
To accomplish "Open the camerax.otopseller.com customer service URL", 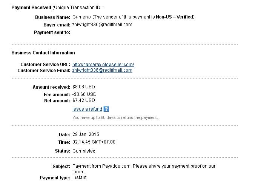I will [x=103, y=65].
